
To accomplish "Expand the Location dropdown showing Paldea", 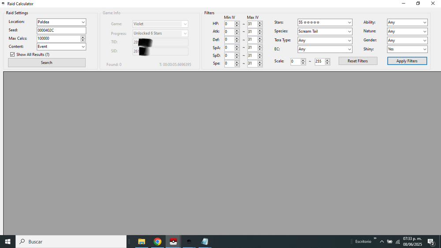I will point(83,22).
